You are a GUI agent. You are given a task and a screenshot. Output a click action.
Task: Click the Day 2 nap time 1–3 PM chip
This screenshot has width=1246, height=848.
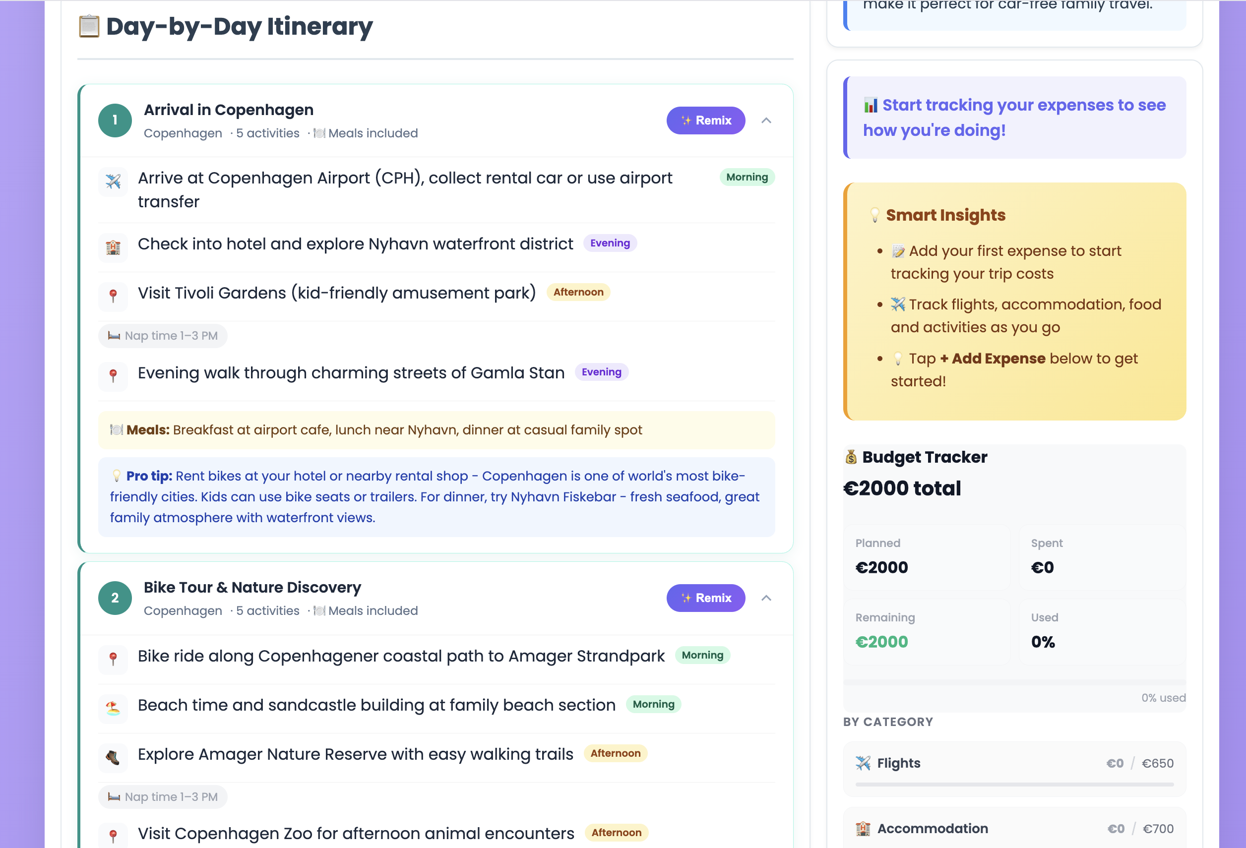coord(163,797)
